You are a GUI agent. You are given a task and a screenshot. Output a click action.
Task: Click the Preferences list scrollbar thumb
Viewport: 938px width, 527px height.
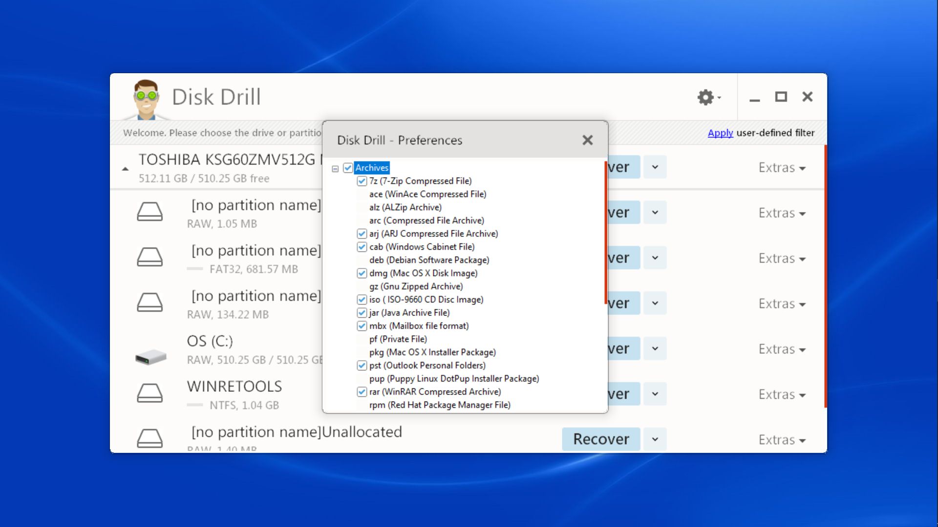point(606,233)
